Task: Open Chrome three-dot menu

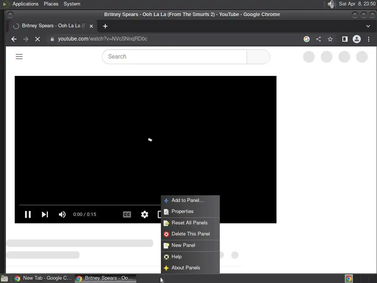Action: pyautogui.click(x=369, y=39)
